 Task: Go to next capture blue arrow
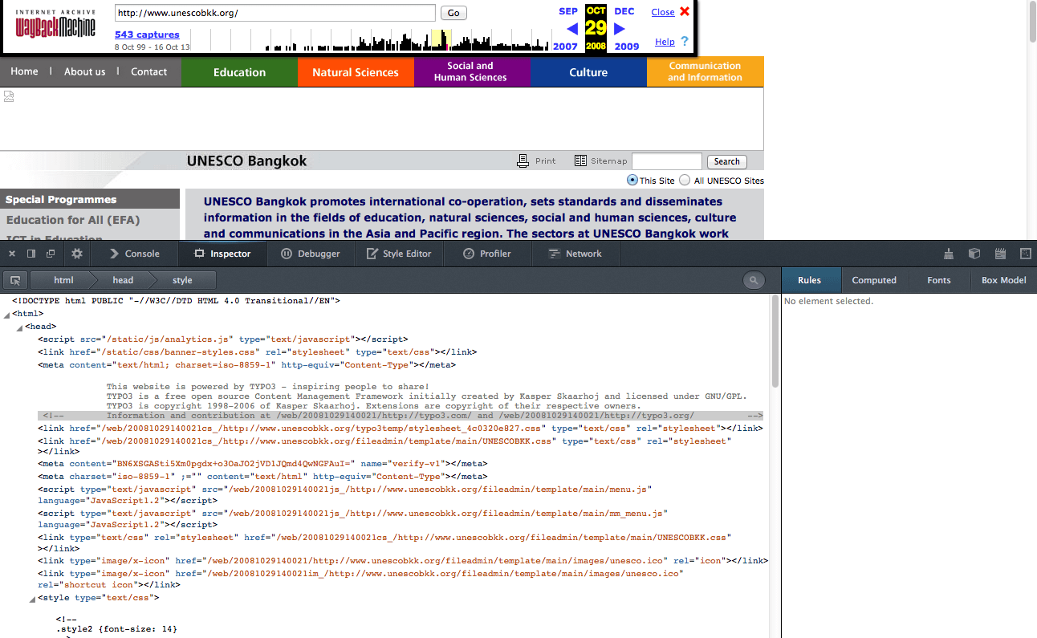click(620, 28)
